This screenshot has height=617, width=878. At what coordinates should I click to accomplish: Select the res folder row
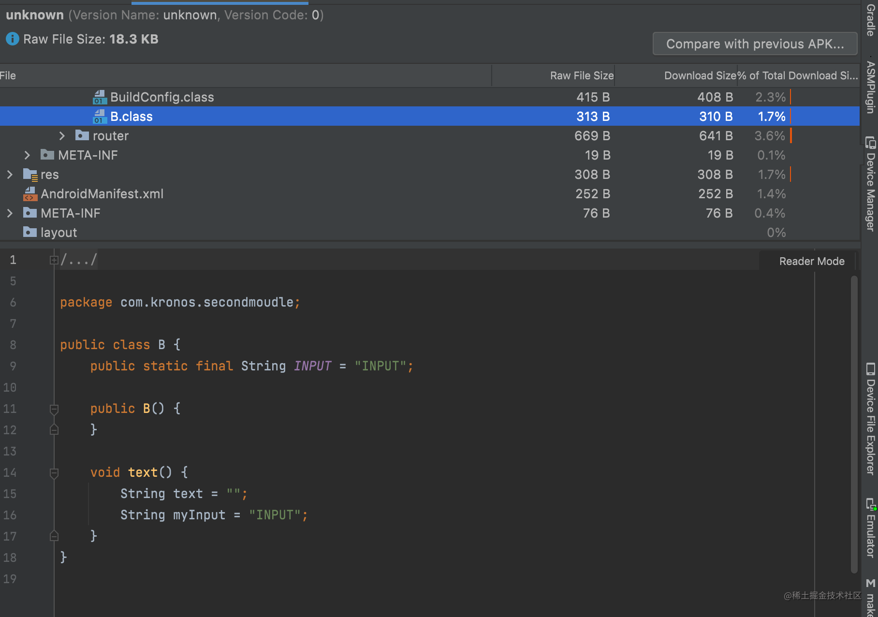coord(430,175)
